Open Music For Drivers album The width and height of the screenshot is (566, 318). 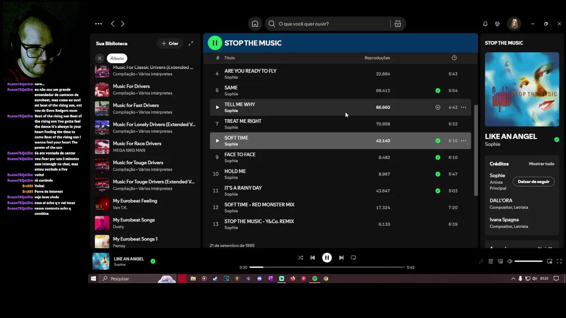tap(145, 90)
